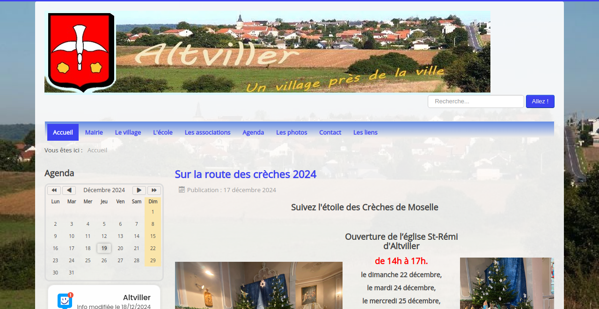Select December 29 in calendar

click(x=153, y=260)
